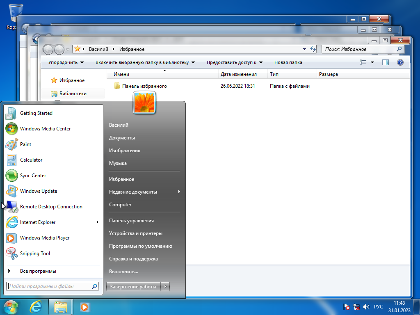The image size is (420, 315).
Task: Open Sync Center
Action: (53, 176)
